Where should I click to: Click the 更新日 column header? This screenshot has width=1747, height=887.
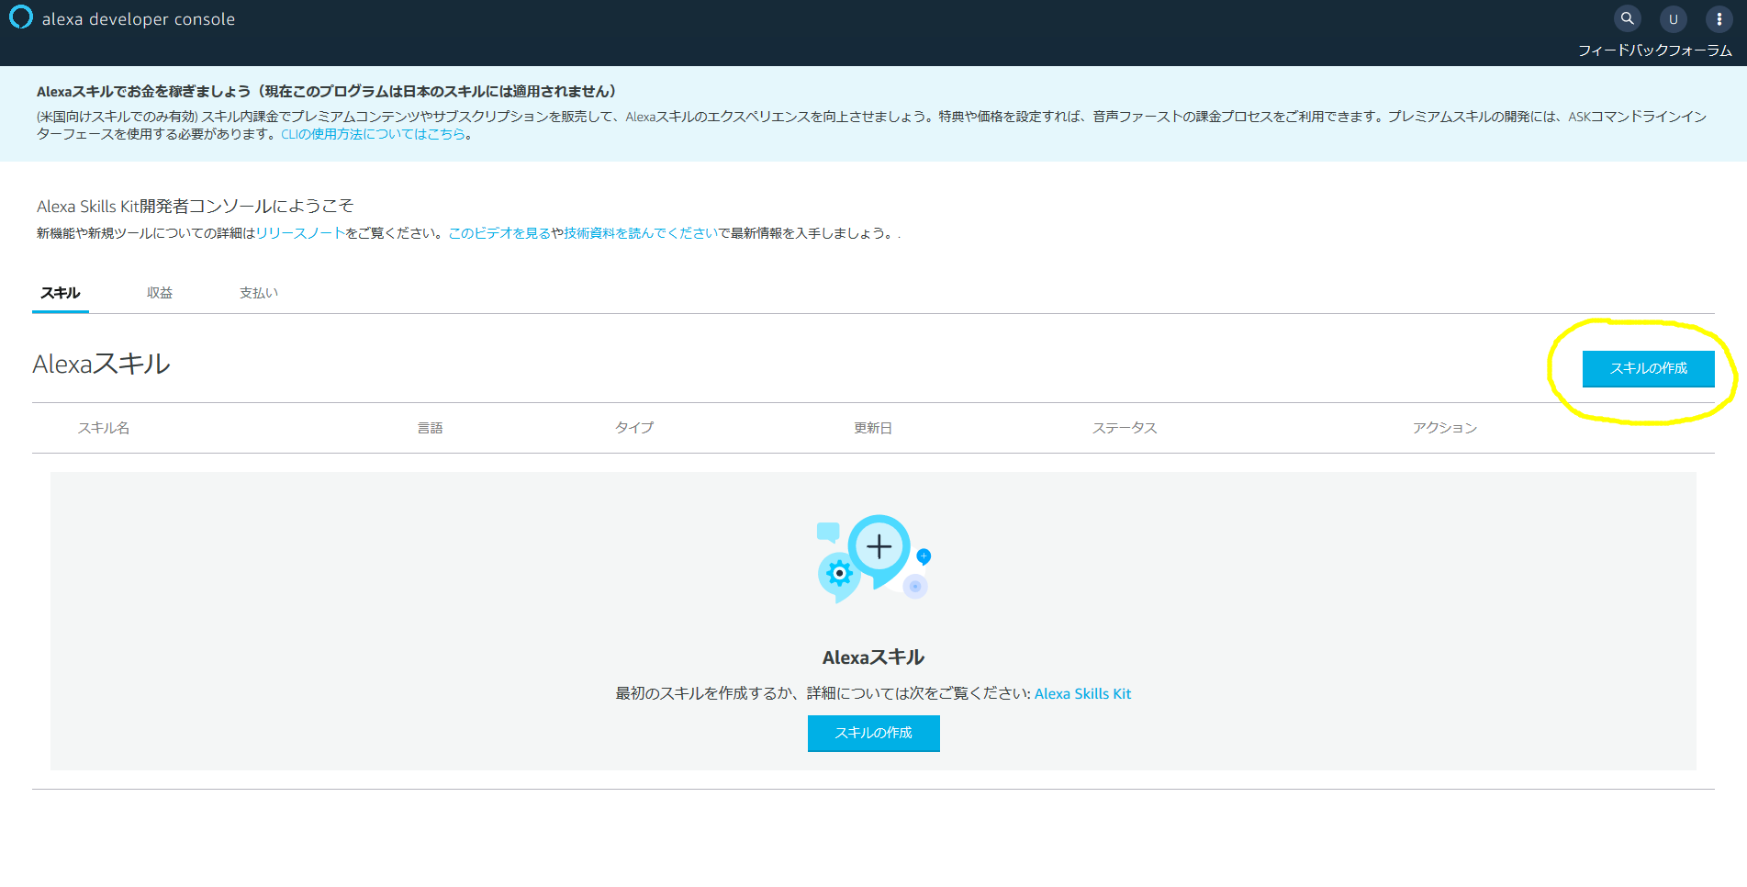click(873, 428)
